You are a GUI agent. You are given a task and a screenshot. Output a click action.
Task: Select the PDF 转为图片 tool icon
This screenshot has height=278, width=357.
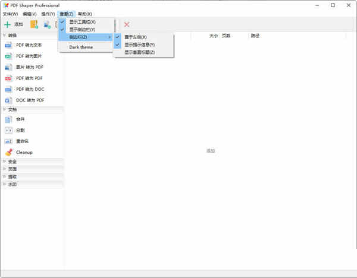click(x=8, y=56)
